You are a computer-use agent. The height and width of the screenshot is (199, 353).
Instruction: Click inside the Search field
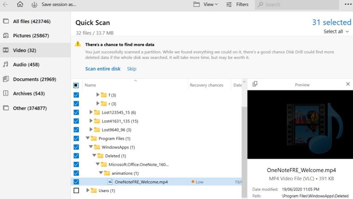297,4
